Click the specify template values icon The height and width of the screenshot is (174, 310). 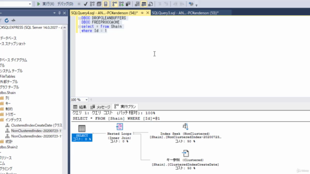coord(191,4)
